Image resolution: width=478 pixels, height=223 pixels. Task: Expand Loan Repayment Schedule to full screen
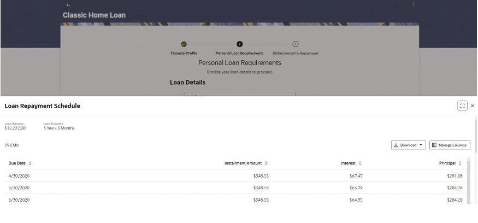pyautogui.click(x=462, y=105)
